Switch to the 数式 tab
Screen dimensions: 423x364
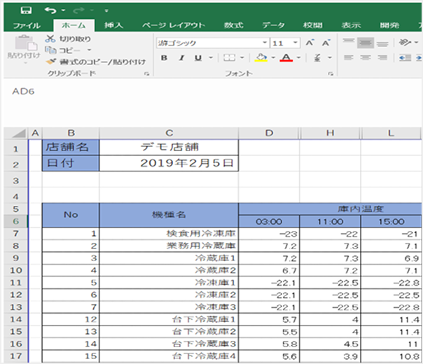234,25
